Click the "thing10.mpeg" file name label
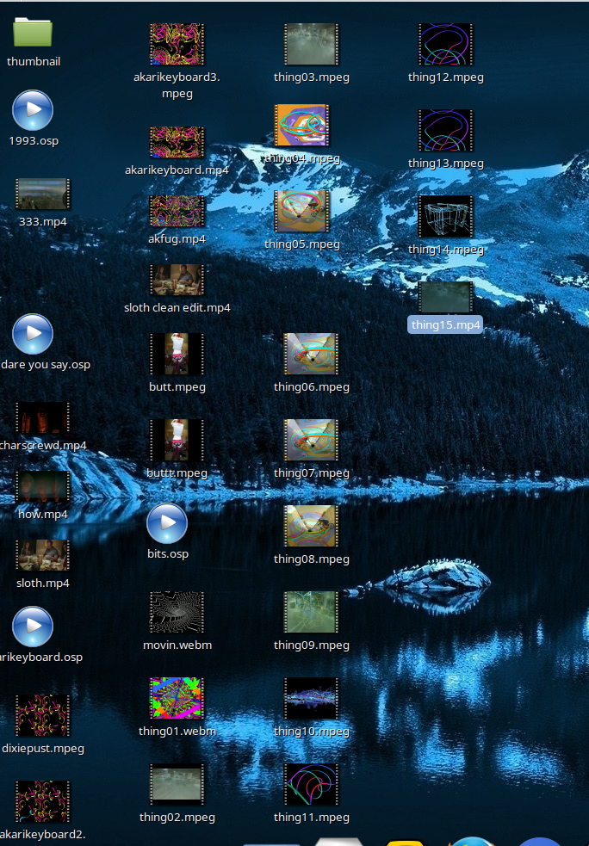 coord(312,731)
